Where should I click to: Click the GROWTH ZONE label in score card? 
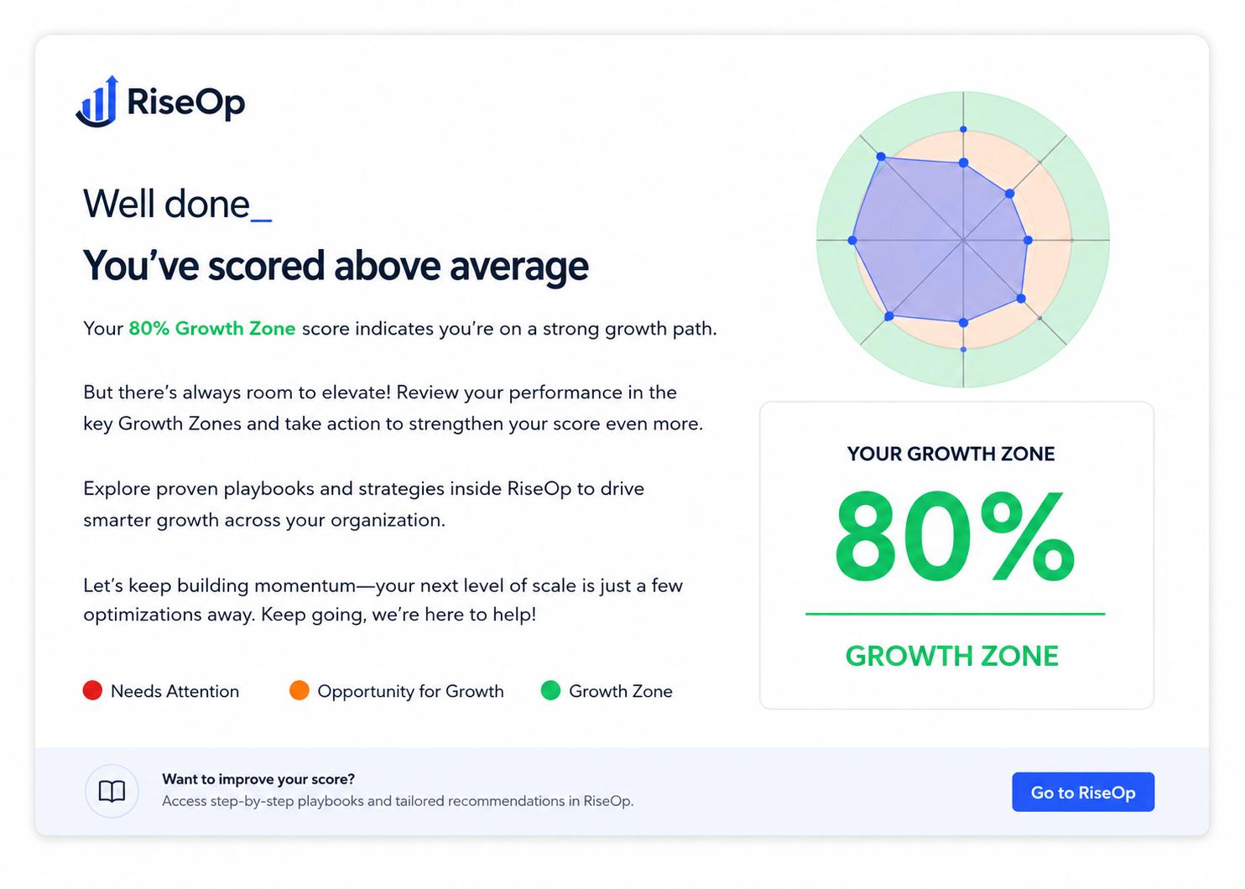pos(952,656)
